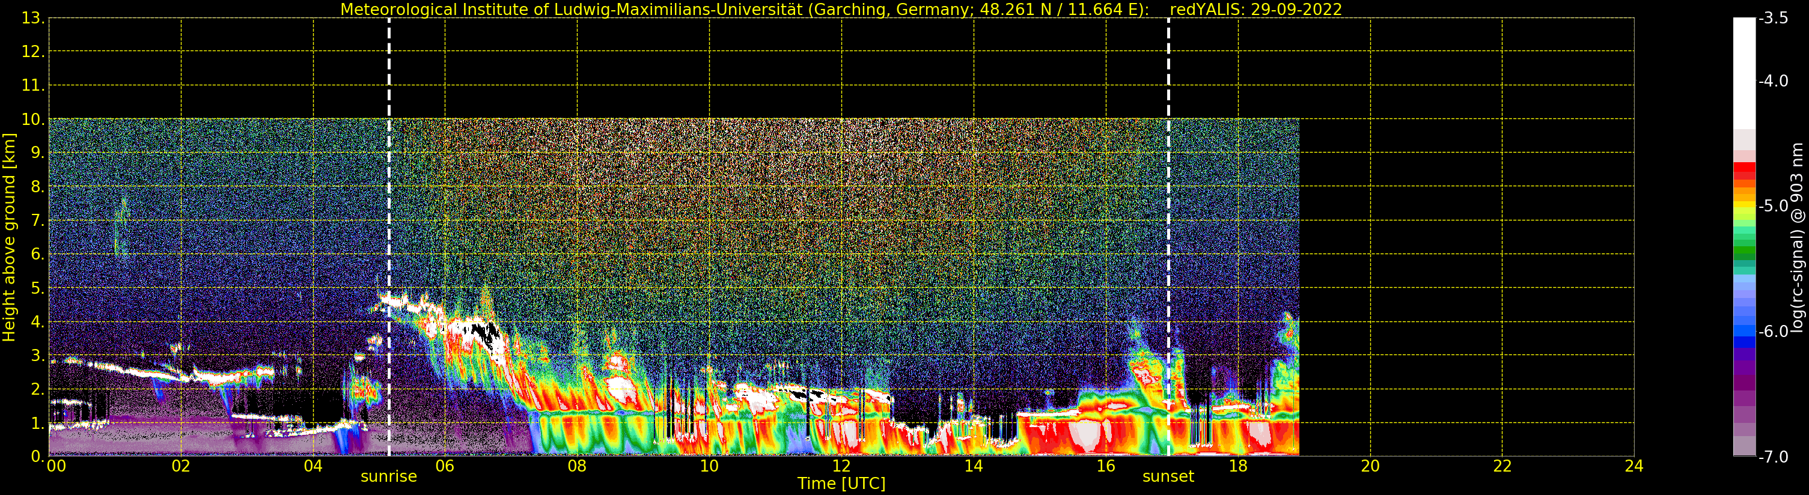This screenshot has width=1809, height=495.
Task: Click height axis tick label '4.'
Action: (38, 322)
